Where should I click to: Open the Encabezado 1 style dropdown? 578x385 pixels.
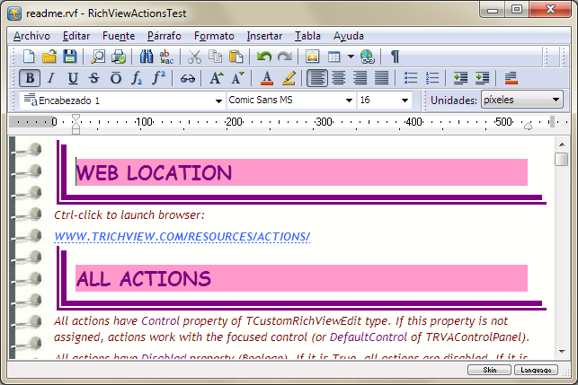click(218, 101)
